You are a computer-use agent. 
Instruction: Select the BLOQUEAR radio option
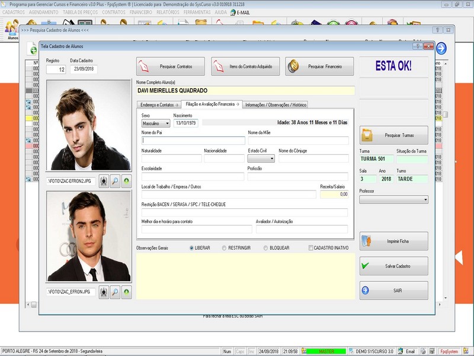click(265, 248)
